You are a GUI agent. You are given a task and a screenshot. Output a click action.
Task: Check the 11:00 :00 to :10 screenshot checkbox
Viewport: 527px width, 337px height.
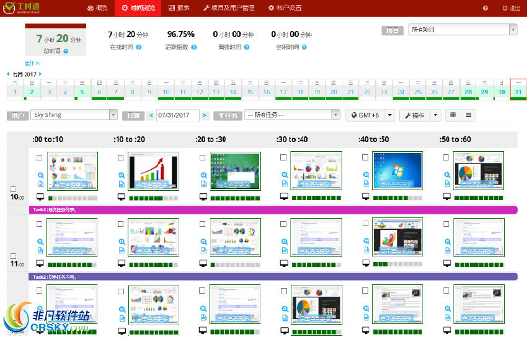[39, 224]
